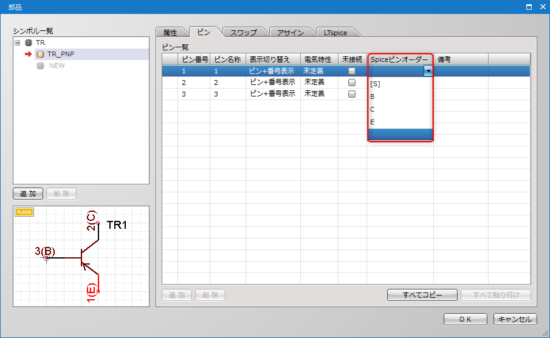This screenshot has width=550, height=338.
Task: Collapse the TR tree node
Action: click(17, 42)
